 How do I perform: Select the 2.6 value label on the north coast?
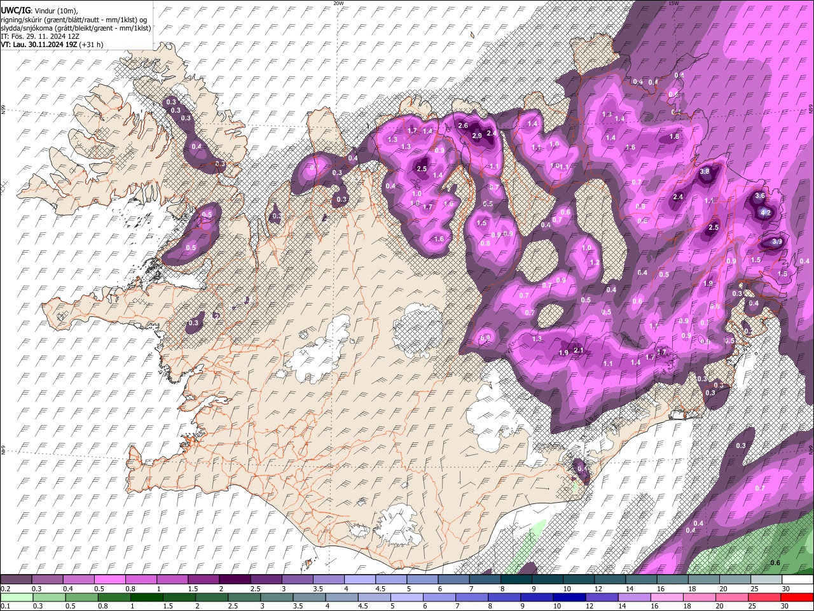coord(463,126)
